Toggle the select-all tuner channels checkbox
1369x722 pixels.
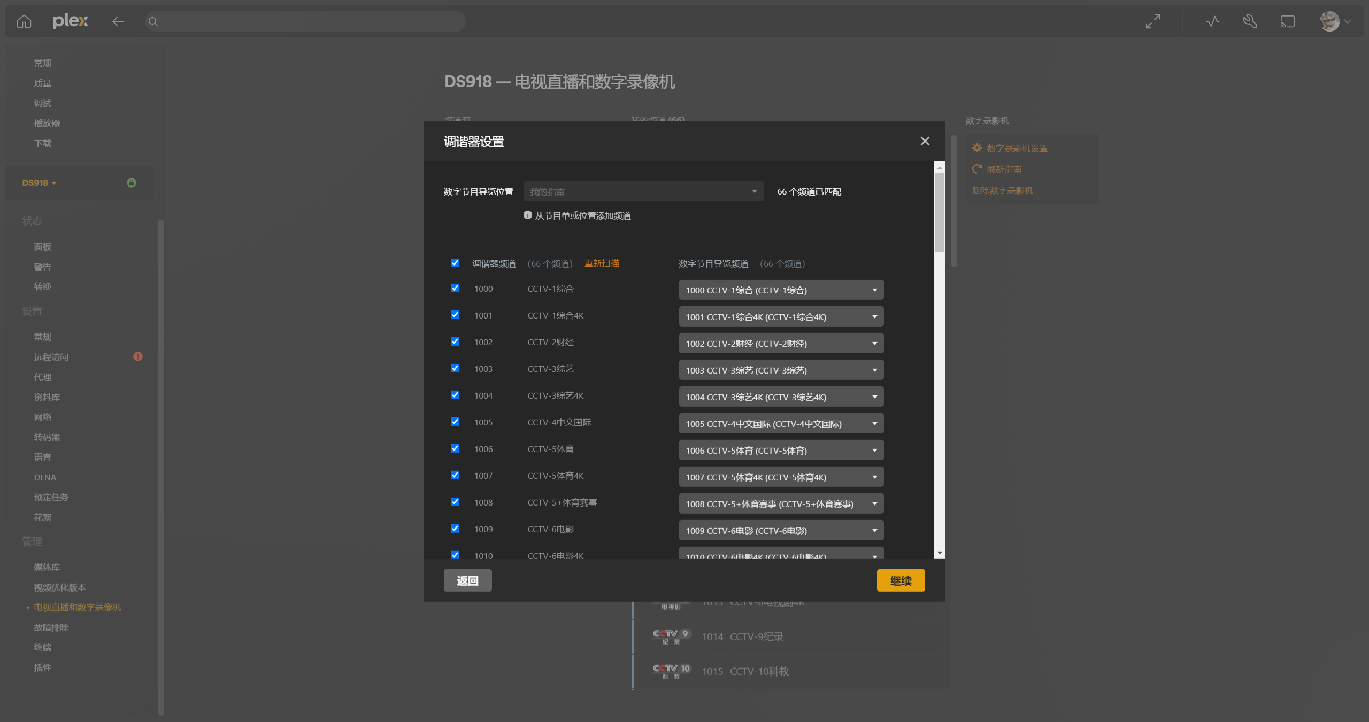point(455,263)
